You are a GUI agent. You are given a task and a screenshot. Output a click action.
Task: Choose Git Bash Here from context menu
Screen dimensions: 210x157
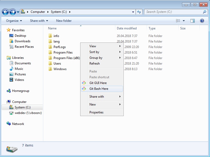102,89
